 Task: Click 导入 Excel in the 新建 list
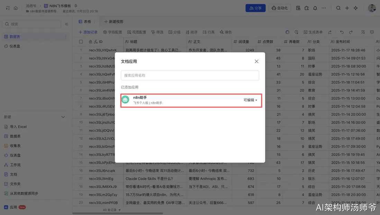[x=16, y=127]
